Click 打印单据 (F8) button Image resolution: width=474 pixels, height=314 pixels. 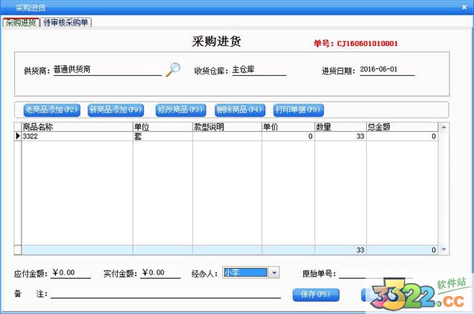pos(298,110)
